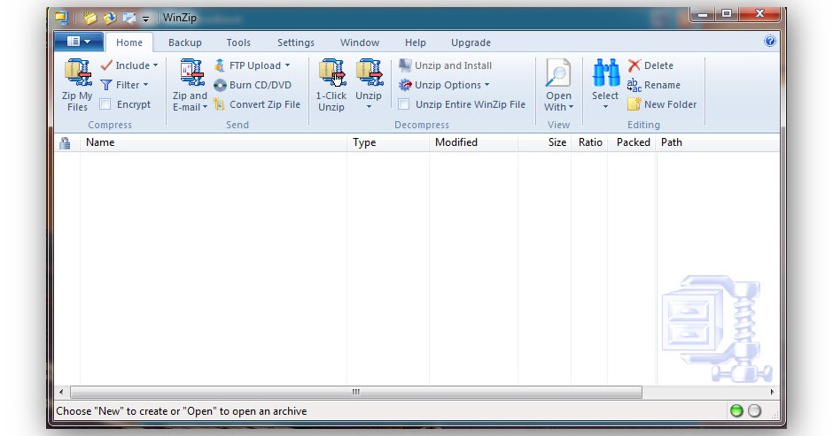Sort by the Path column header

719,142
